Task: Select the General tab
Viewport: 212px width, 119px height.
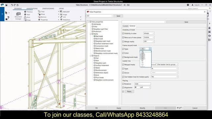Action: point(132,26)
